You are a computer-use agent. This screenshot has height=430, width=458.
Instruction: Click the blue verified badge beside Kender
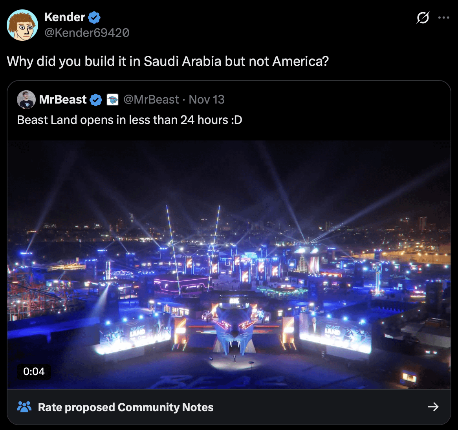tap(94, 17)
